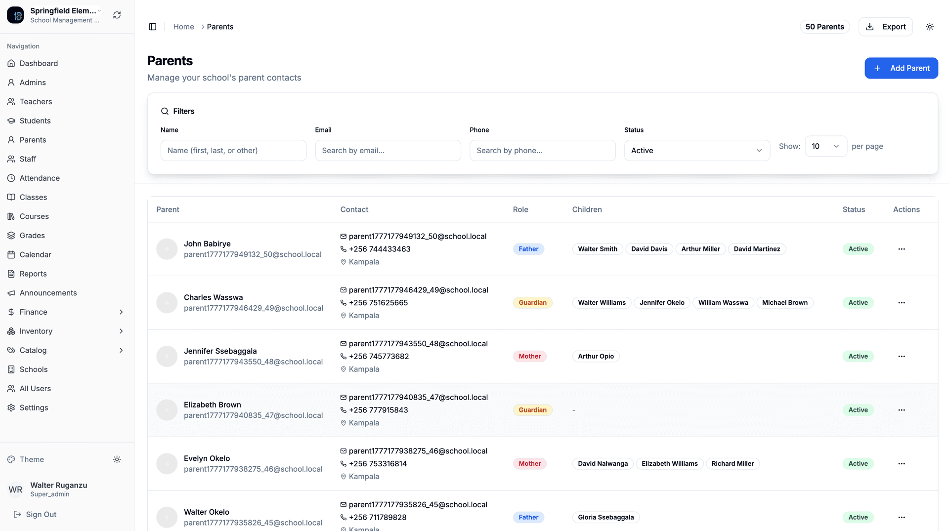Screen dimensions: 949x531
Task: Open Dashboard in the navigation
Action: click(x=67, y=63)
